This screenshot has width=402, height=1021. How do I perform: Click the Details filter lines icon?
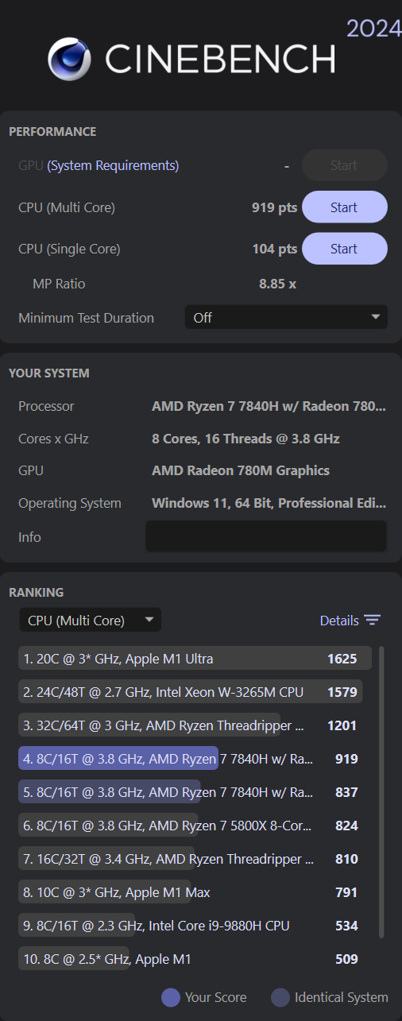click(x=373, y=621)
